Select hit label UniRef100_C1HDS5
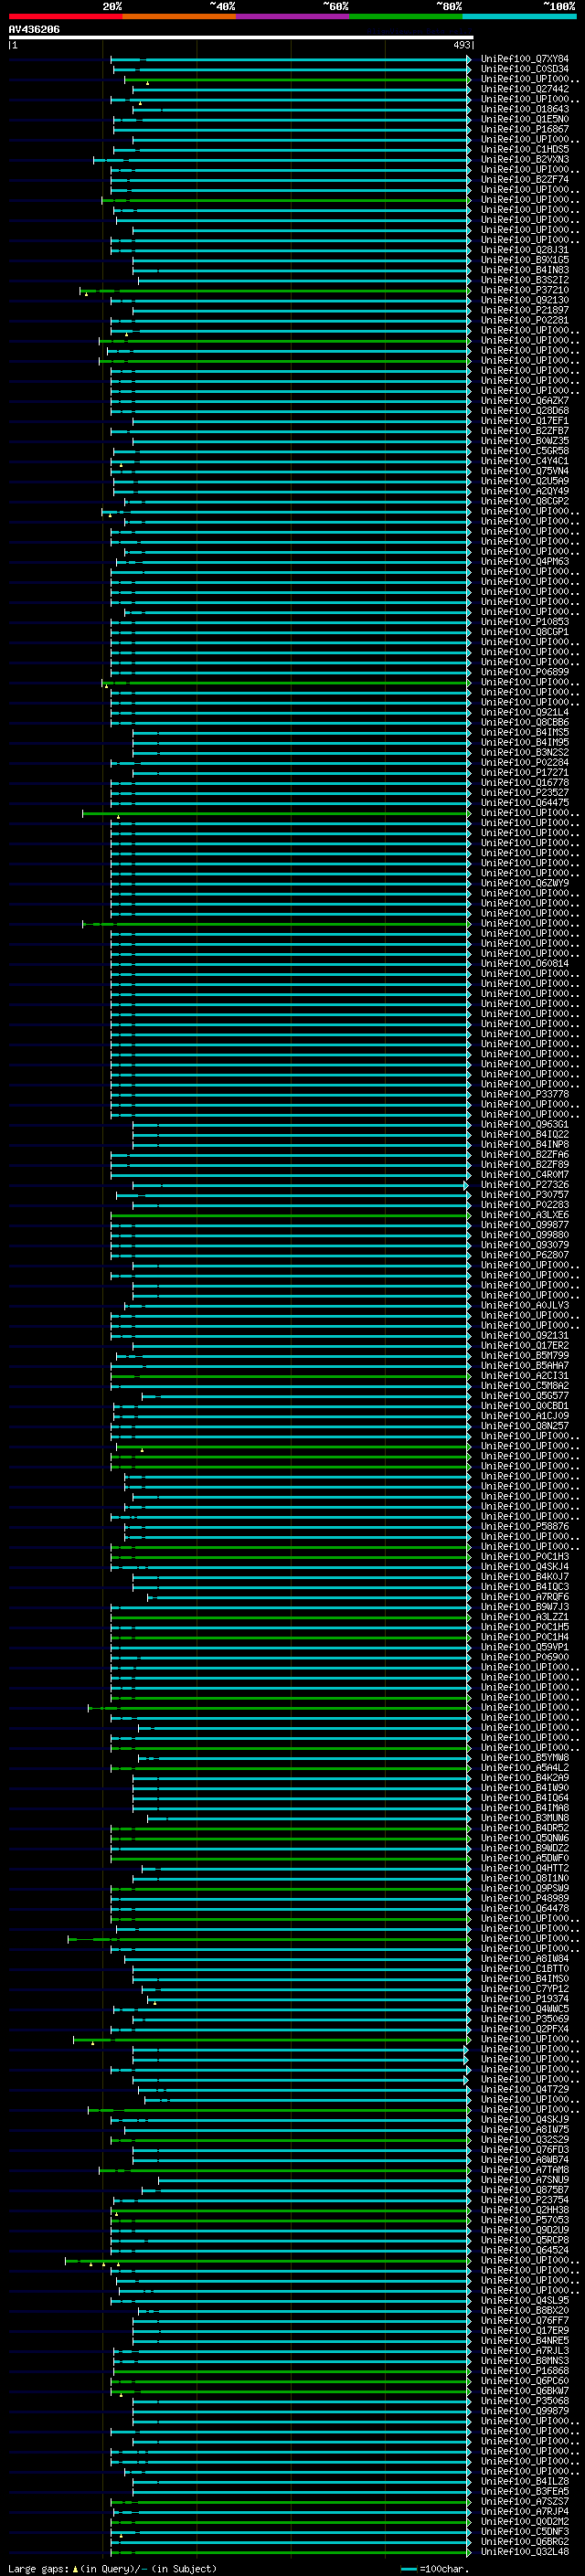Image resolution: width=585 pixels, height=2576 pixels. (525, 149)
